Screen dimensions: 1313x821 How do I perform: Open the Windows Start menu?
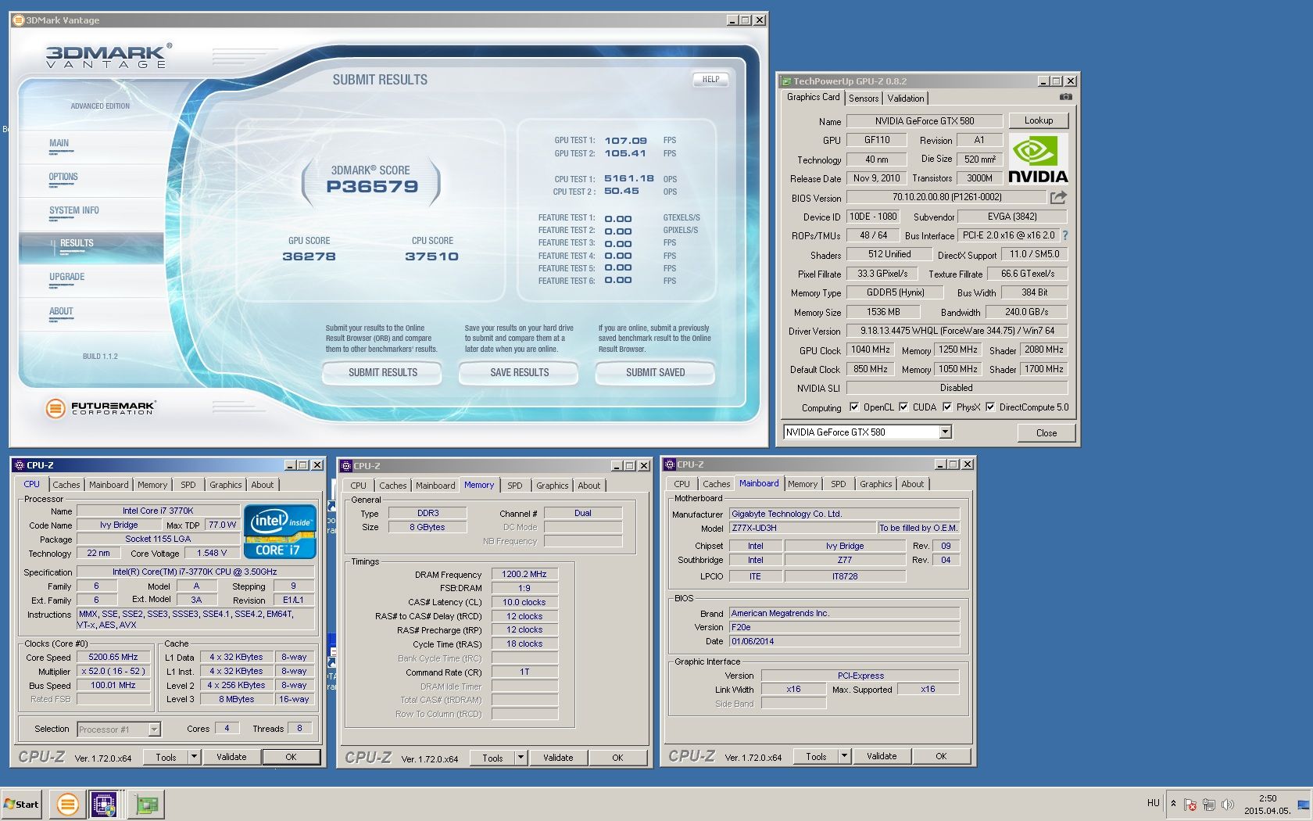(22, 804)
